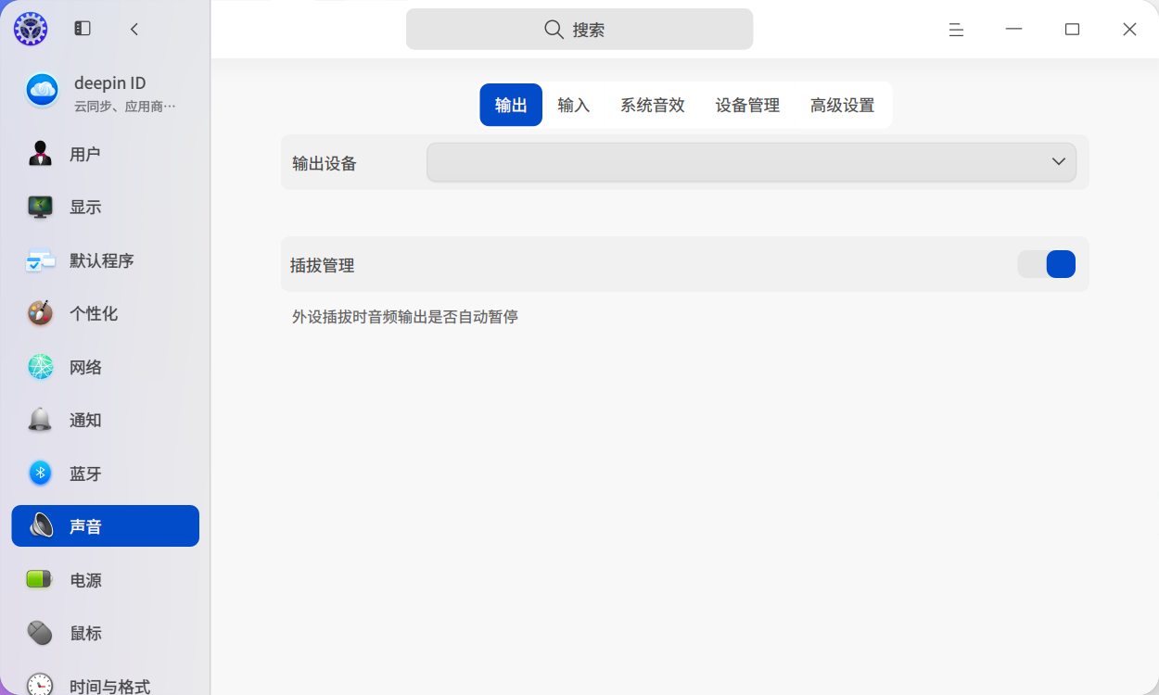Select the 默认程序 sidebar label
1159x695 pixels.
[x=102, y=260]
